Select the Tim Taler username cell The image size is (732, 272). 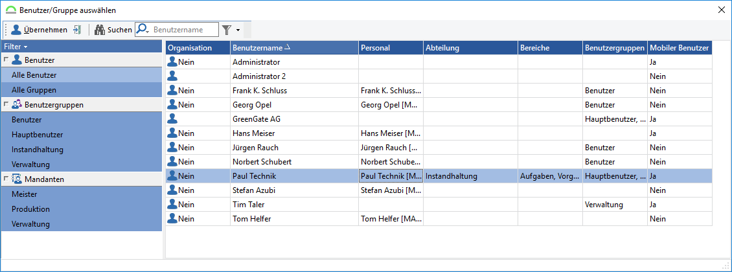pos(295,205)
